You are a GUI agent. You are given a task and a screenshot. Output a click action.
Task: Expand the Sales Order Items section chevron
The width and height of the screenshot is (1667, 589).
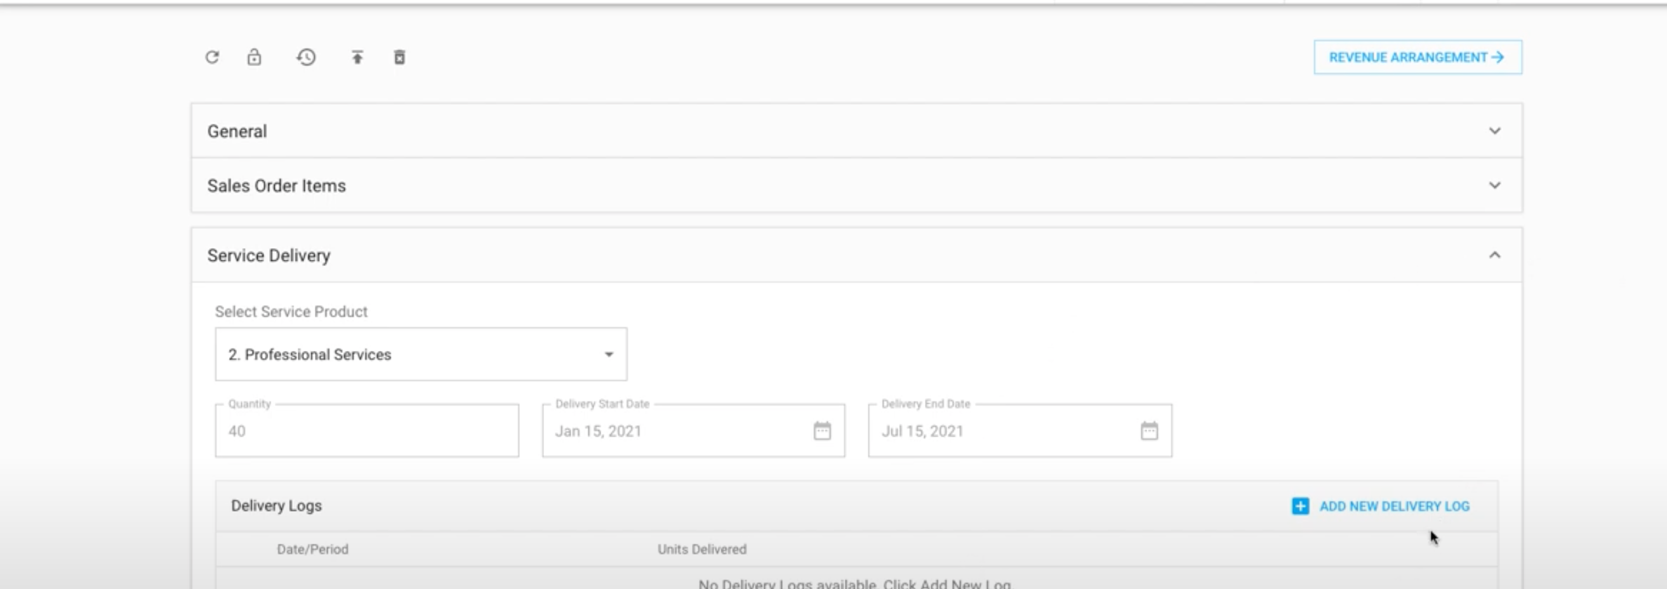coord(1494,186)
